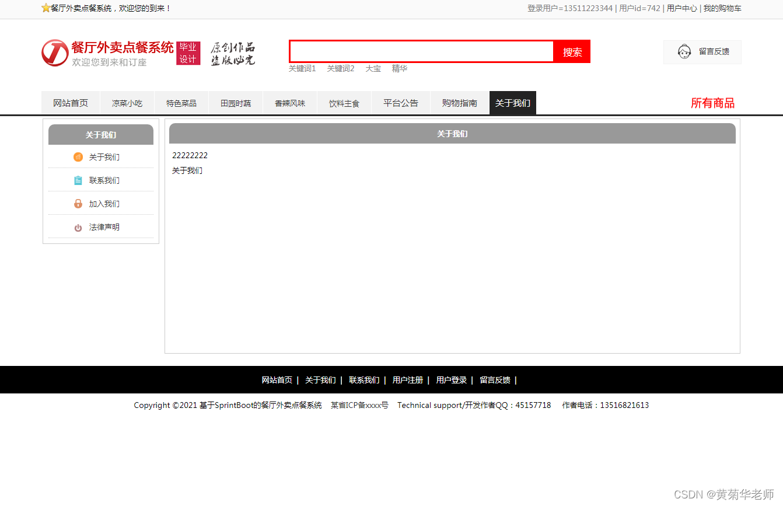The width and height of the screenshot is (783, 506).
Task: Click the 关键词1 search suggestion
Action: [302, 68]
